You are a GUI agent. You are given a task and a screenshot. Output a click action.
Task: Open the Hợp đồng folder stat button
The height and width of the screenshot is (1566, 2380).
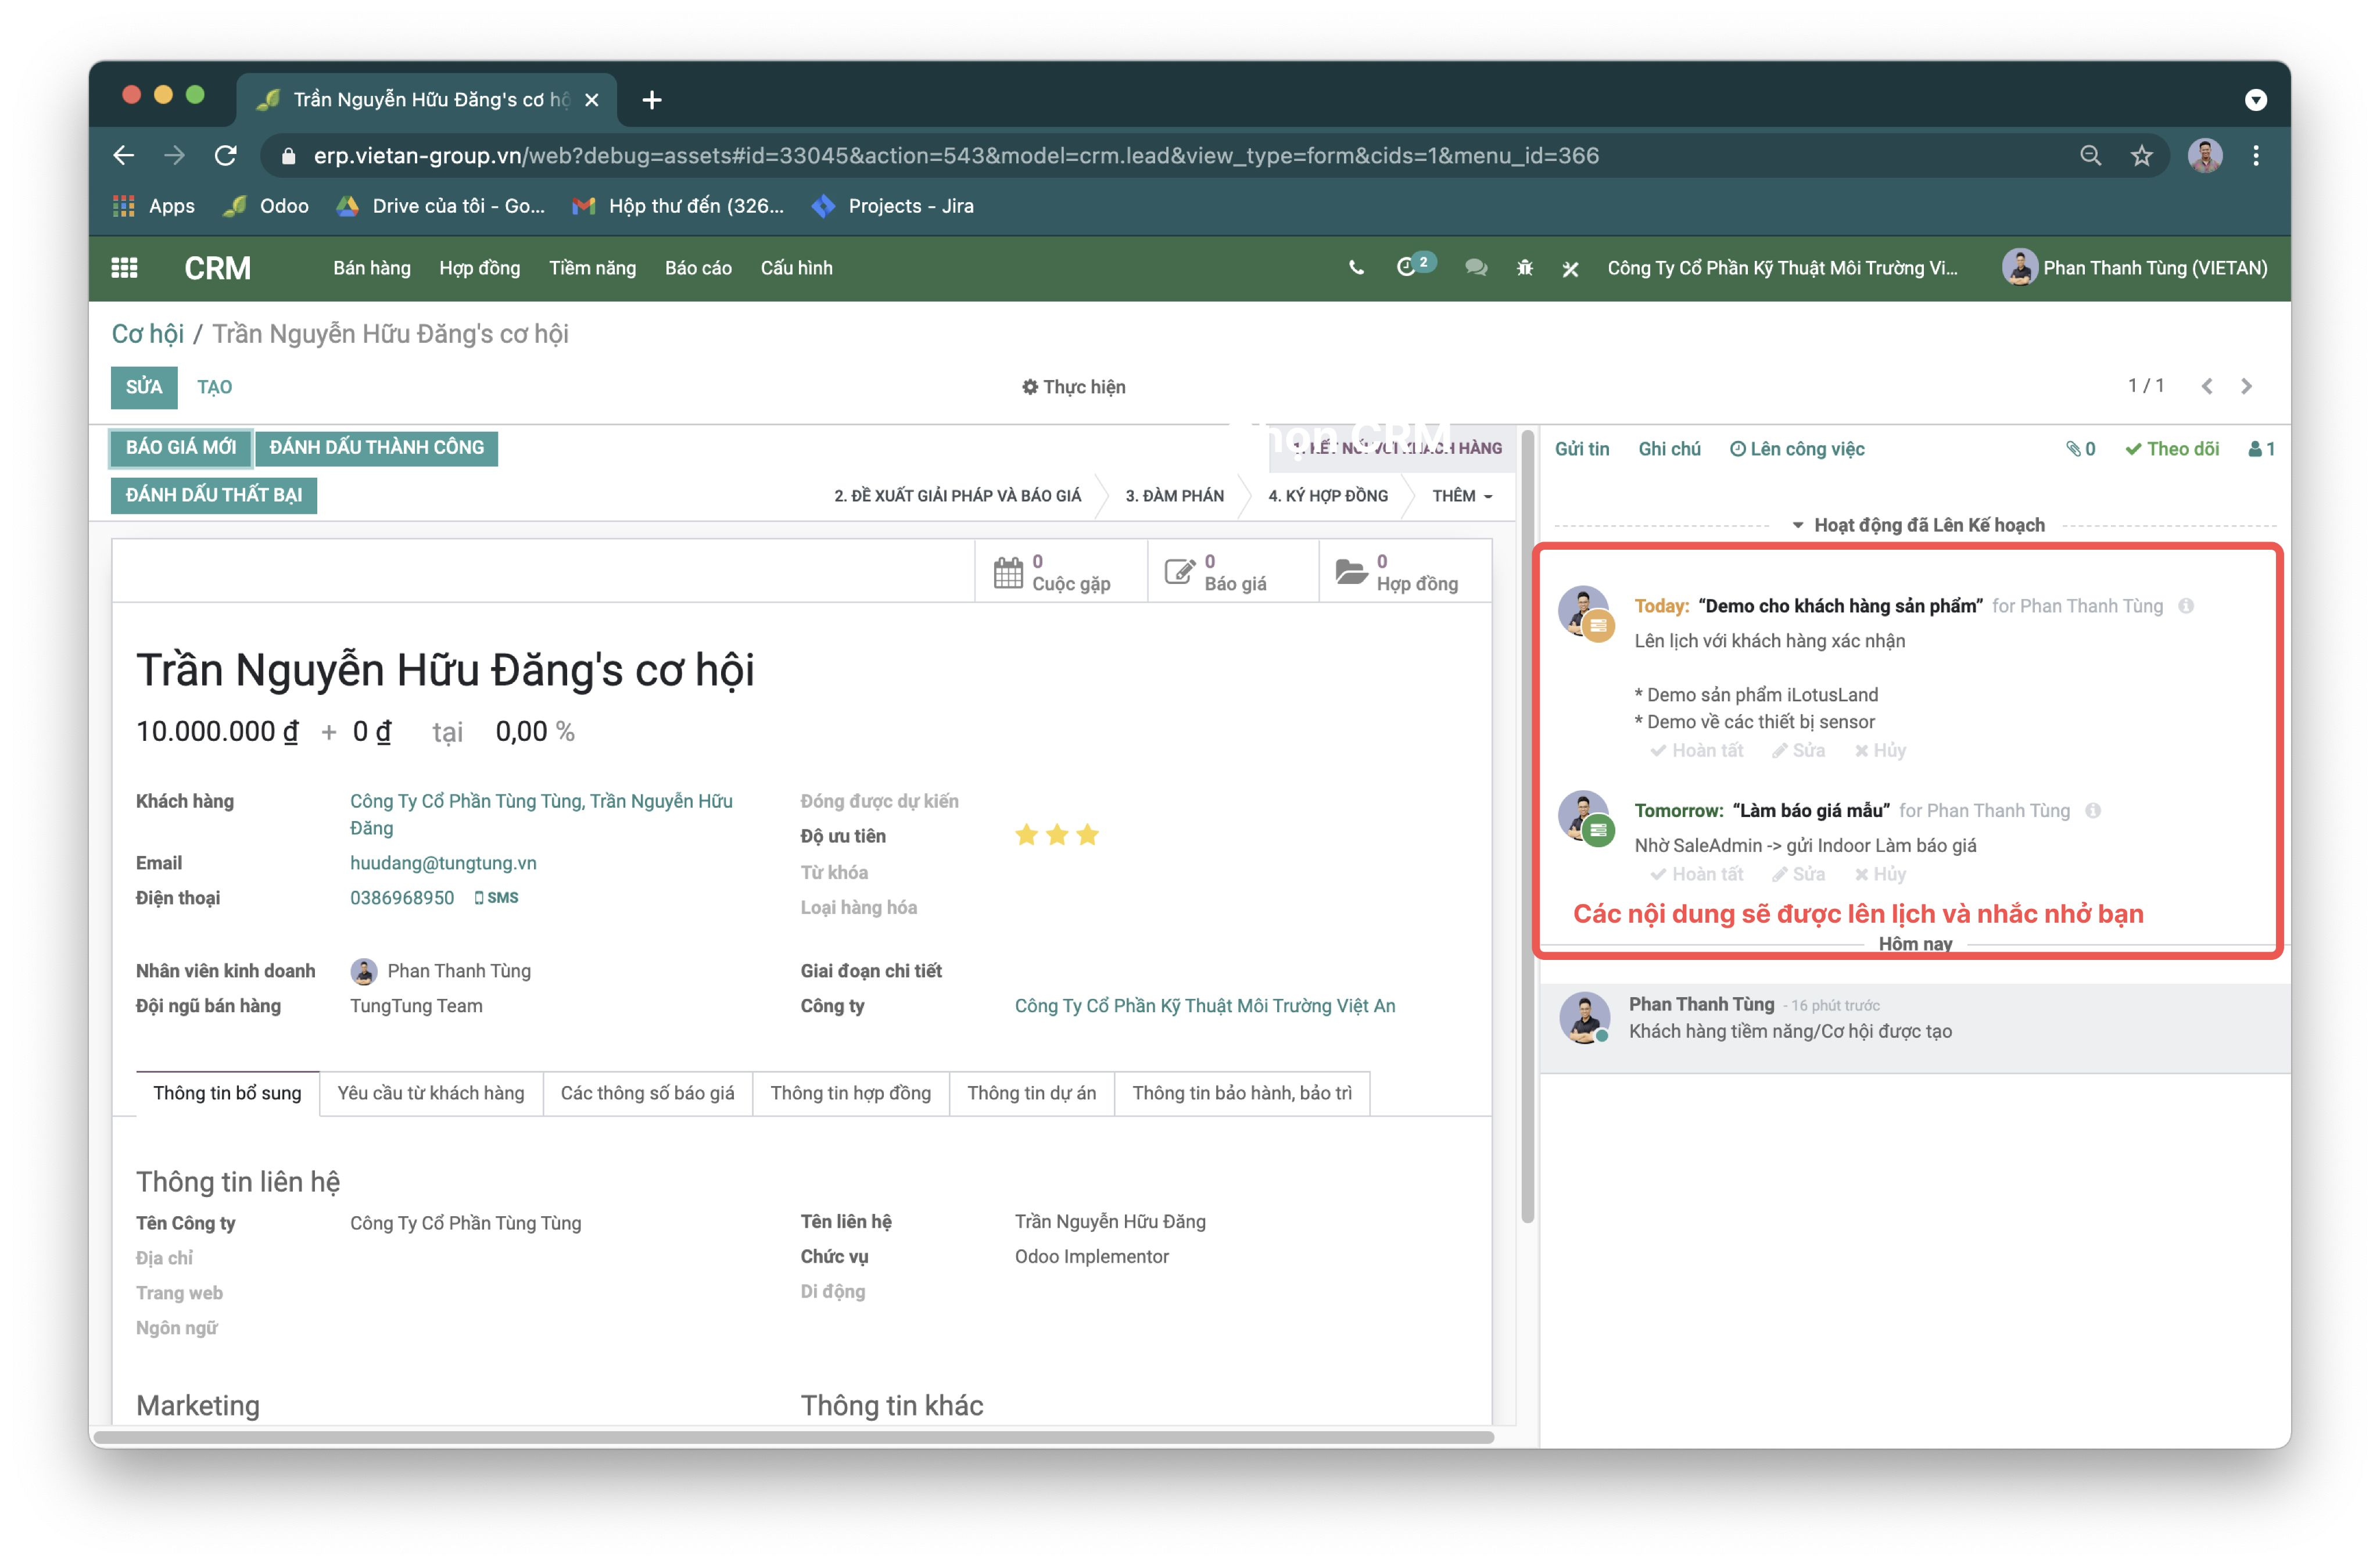pyautogui.click(x=1405, y=573)
